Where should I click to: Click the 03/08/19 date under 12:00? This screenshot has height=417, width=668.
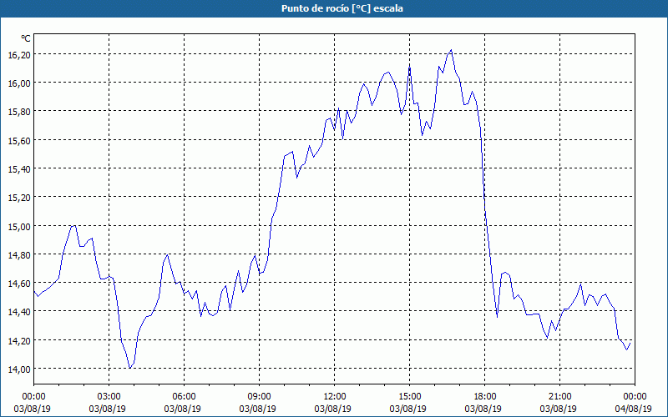[x=333, y=409]
